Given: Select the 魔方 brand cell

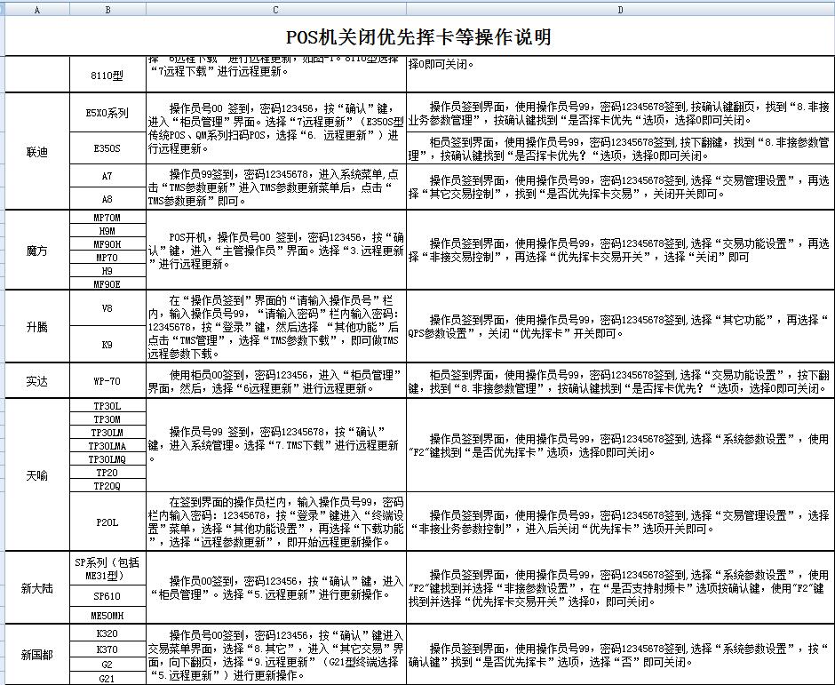Looking at the screenshot, I should click(x=36, y=251).
